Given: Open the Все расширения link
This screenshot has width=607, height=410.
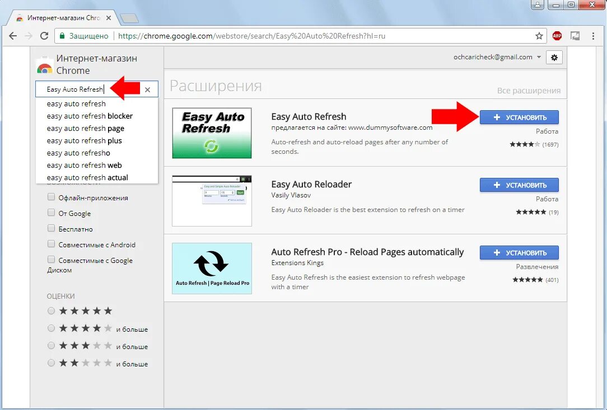Looking at the screenshot, I should (529, 91).
